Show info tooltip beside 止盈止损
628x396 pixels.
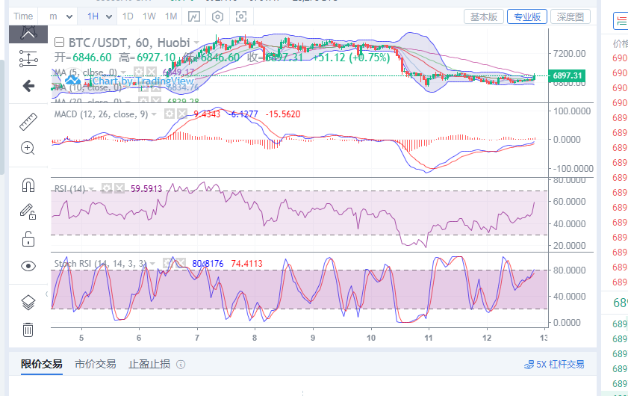[x=181, y=365]
